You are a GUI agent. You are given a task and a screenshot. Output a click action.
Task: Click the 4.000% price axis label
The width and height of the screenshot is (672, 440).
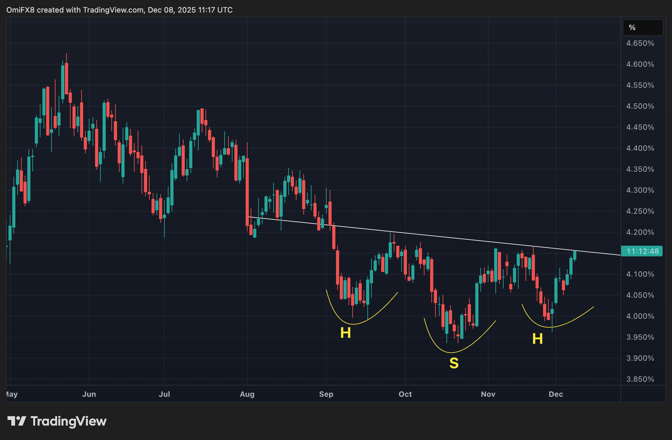640,316
